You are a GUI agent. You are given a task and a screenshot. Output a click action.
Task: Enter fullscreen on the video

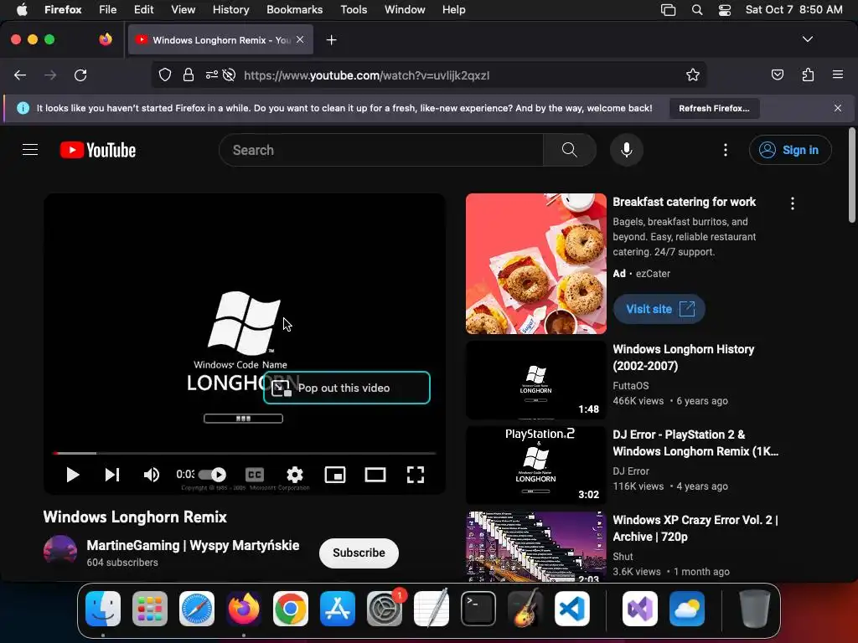(416, 475)
